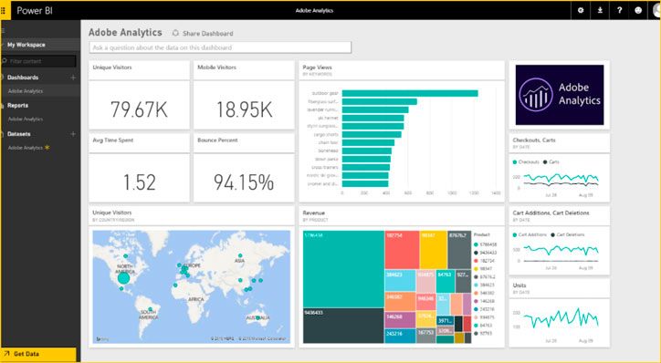
Task: Click the South America map bubble
Action: [x=150, y=309]
